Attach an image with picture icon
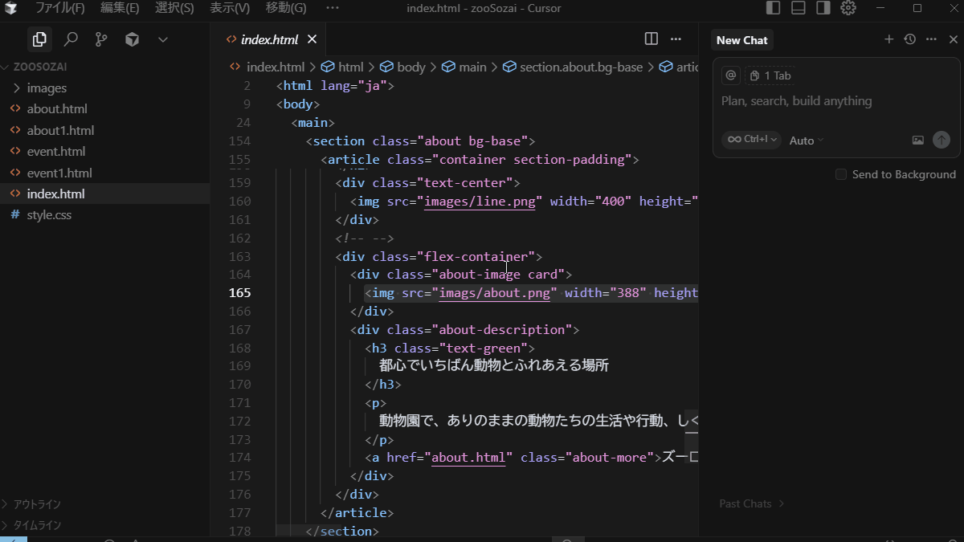The image size is (964, 542). pyautogui.click(x=918, y=140)
